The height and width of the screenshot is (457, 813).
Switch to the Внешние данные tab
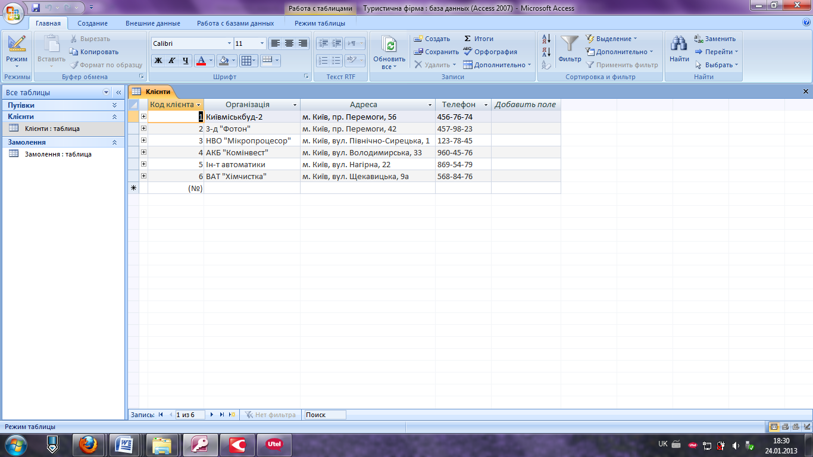(152, 23)
